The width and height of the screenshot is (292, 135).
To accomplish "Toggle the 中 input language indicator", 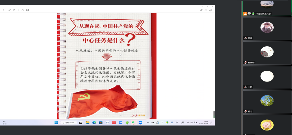I will pyautogui.click(x=177, y=123).
